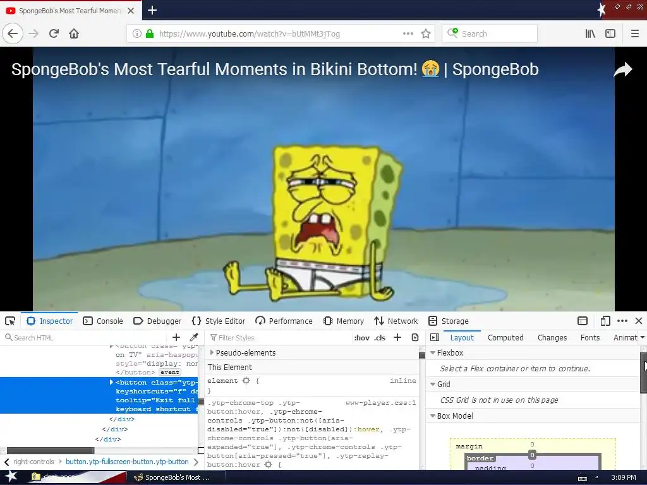
Task: Close the SpongeBob YouTube browser tab
Action: 131,11
